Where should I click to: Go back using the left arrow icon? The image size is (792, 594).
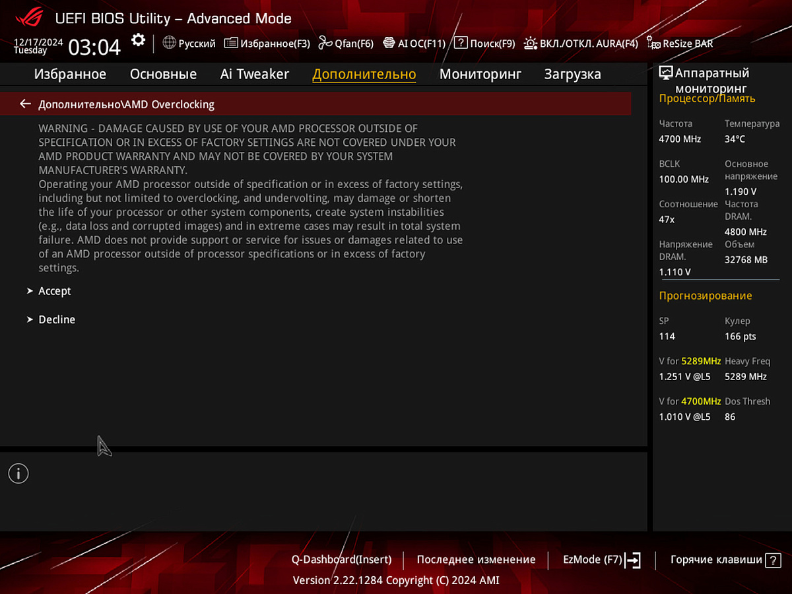click(x=25, y=104)
